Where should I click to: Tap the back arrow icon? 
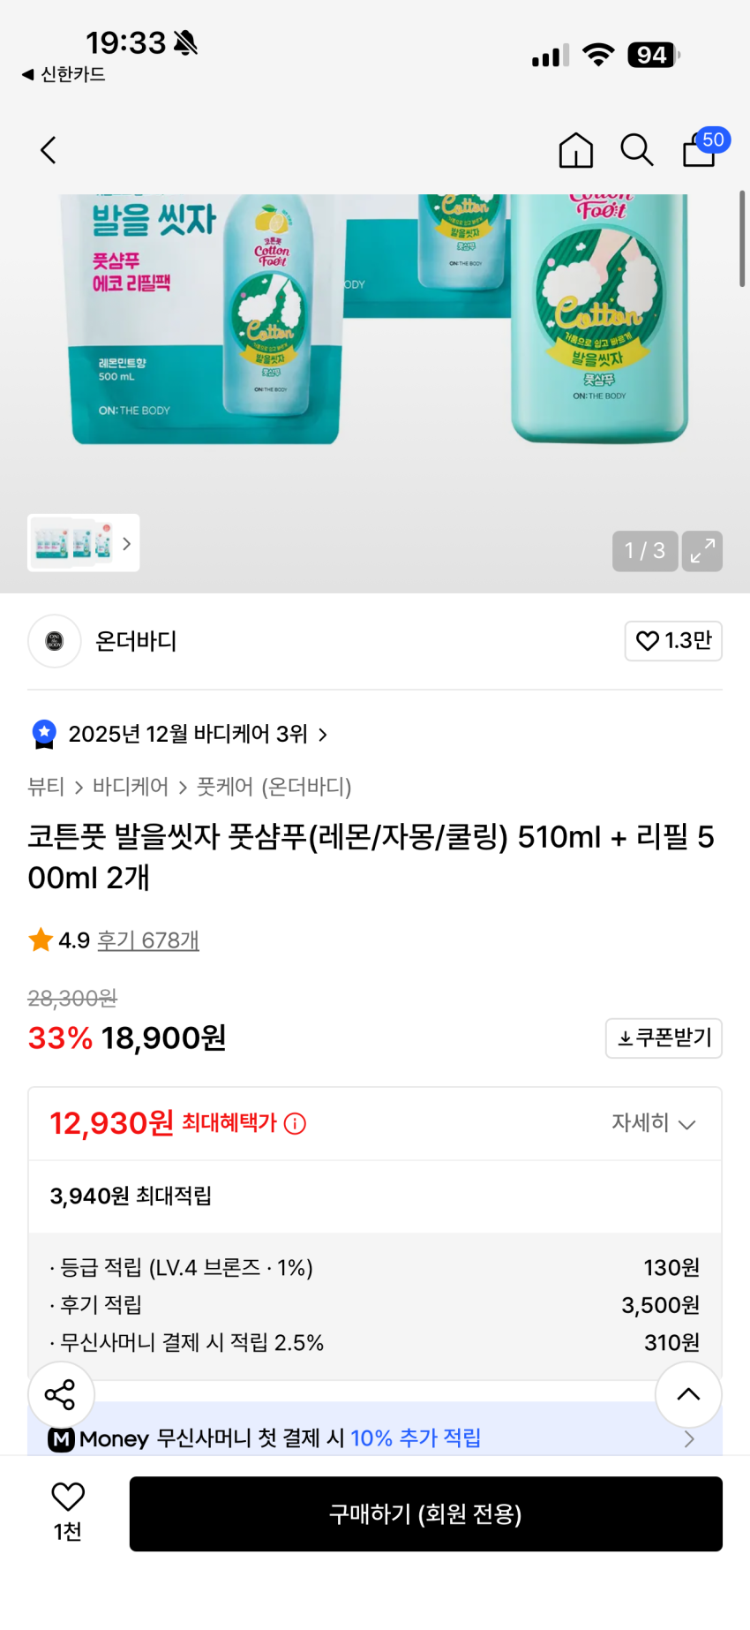coord(49,150)
